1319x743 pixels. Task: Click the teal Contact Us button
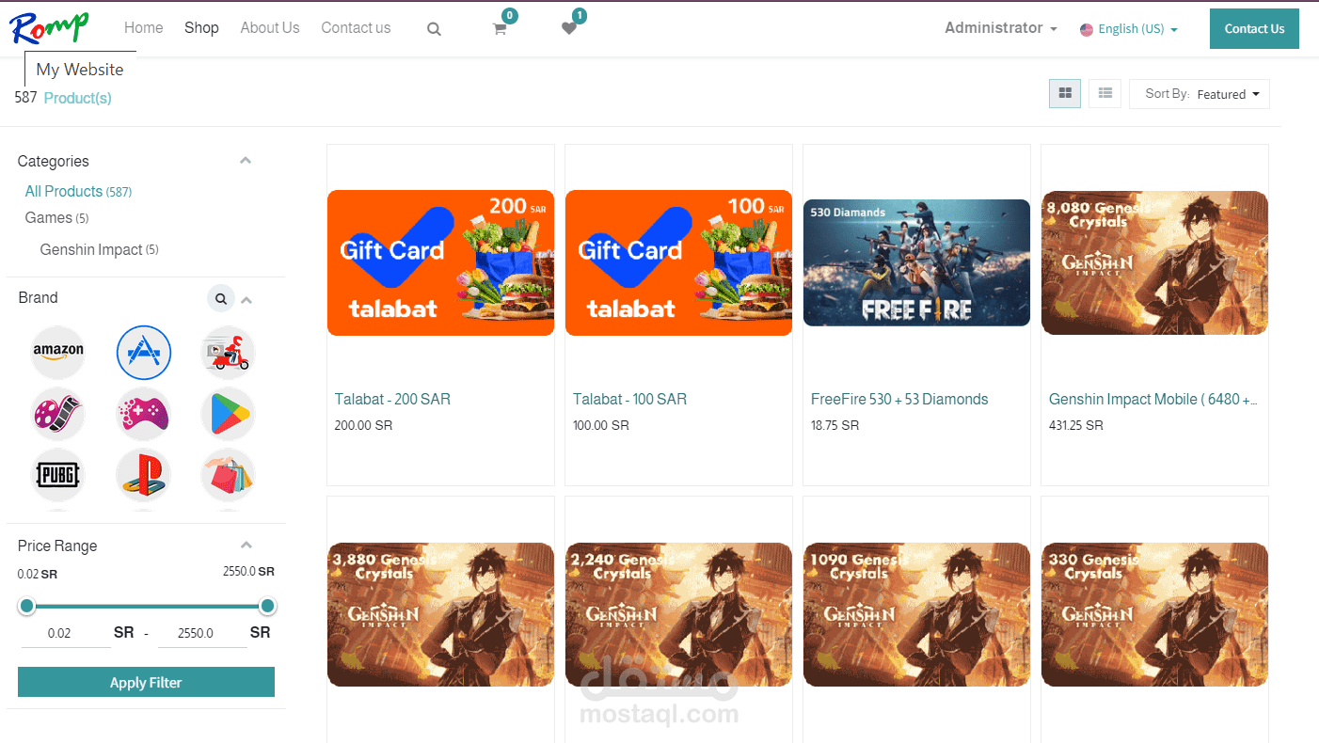(1254, 28)
